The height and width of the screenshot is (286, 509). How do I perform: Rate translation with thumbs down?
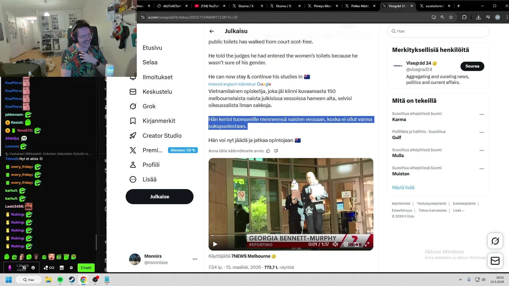point(276,151)
